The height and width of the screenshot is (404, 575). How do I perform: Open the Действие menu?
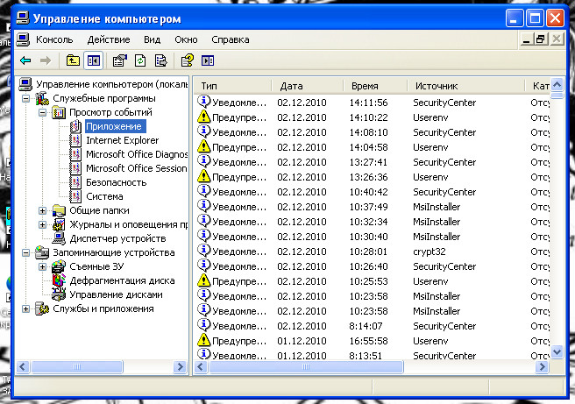pyautogui.click(x=109, y=39)
